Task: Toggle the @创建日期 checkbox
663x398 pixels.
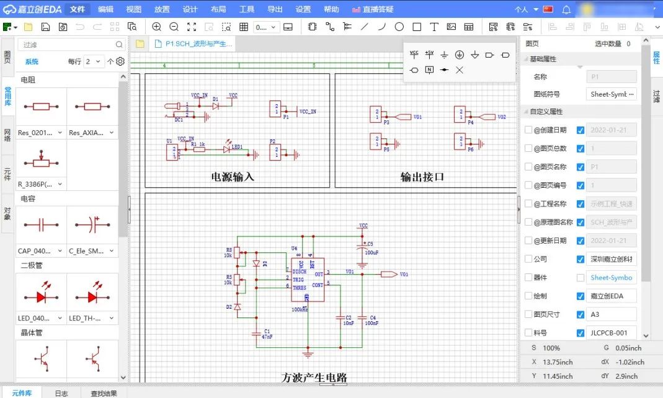Action: (x=528, y=130)
